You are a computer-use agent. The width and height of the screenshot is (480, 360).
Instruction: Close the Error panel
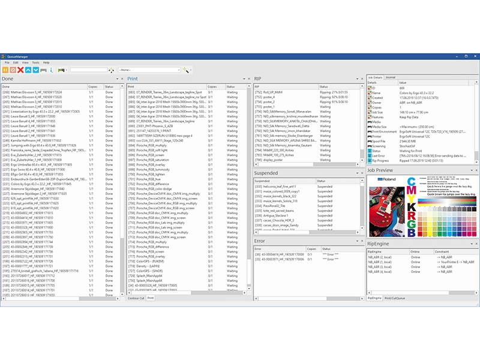(x=362, y=241)
